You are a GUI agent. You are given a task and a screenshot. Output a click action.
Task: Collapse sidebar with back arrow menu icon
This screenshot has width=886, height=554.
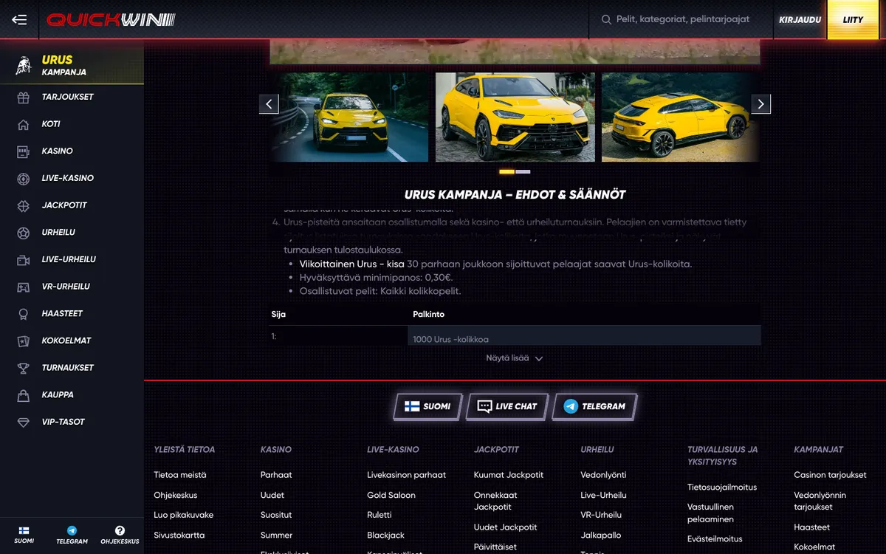point(19,20)
